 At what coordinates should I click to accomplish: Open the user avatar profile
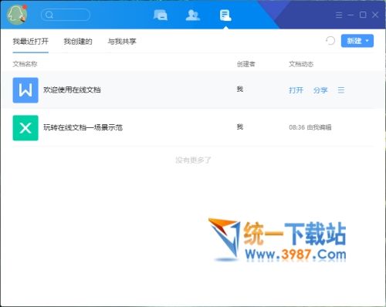pyautogui.click(x=17, y=15)
